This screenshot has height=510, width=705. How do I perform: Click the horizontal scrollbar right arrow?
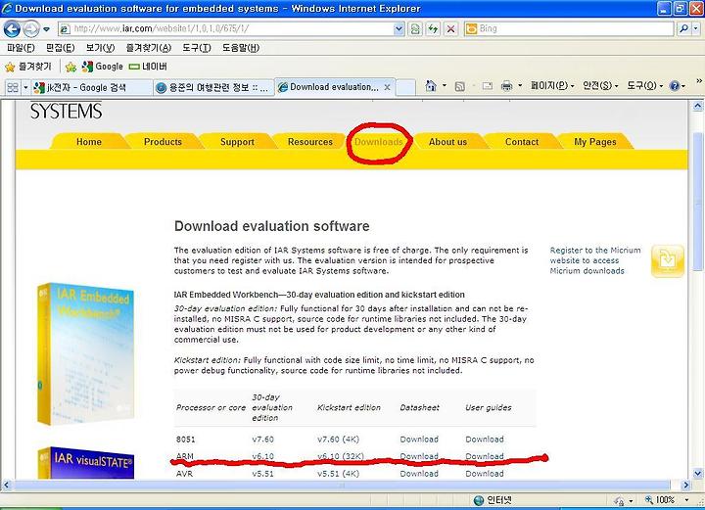click(x=685, y=486)
